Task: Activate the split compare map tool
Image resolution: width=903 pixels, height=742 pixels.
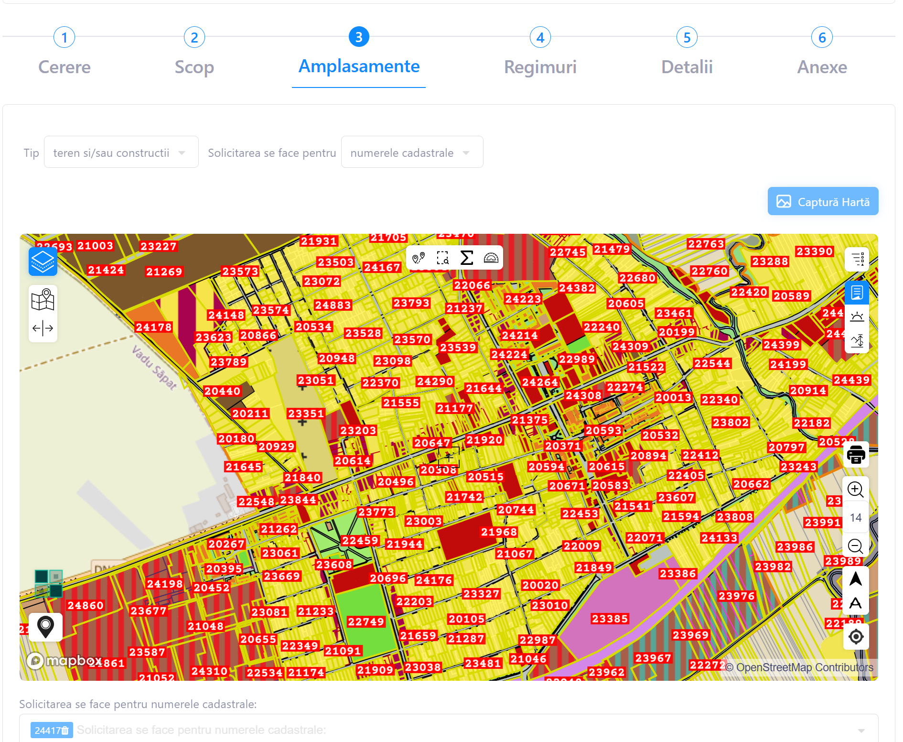Action: pyautogui.click(x=43, y=328)
